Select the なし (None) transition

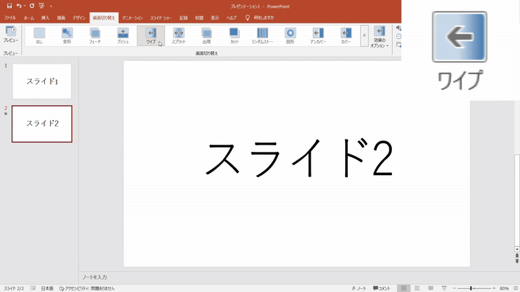point(39,36)
